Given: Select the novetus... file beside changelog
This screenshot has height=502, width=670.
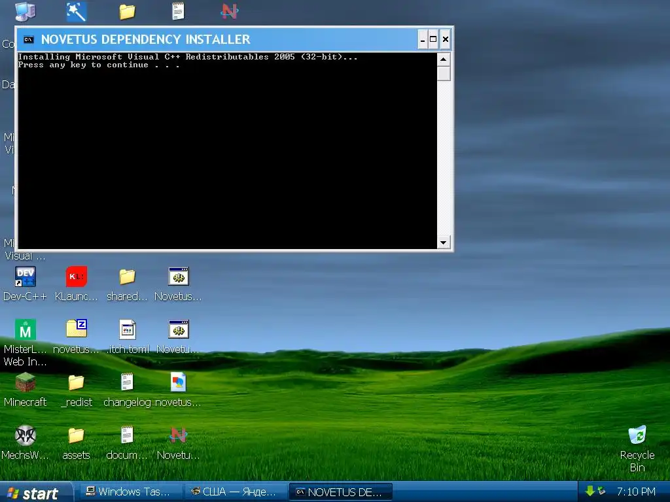Looking at the screenshot, I should [178, 390].
